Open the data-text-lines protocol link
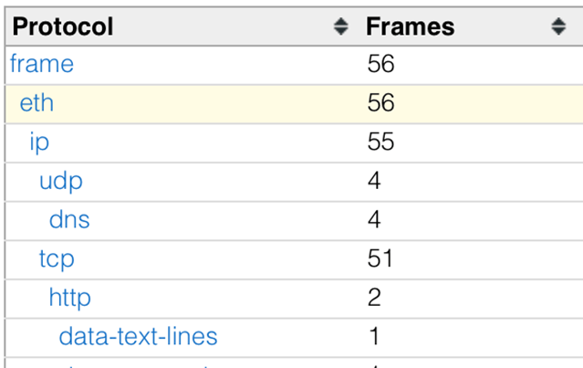The width and height of the screenshot is (583, 368). point(138,336)
